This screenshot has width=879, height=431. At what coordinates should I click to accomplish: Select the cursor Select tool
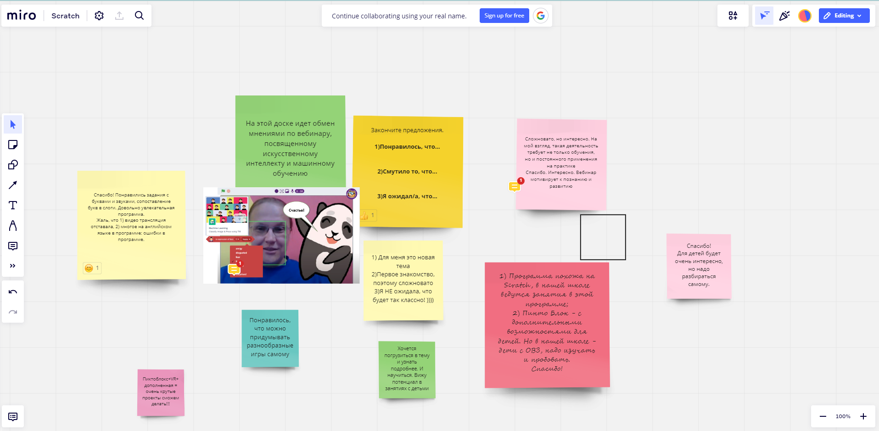click(x=13, y=125)
